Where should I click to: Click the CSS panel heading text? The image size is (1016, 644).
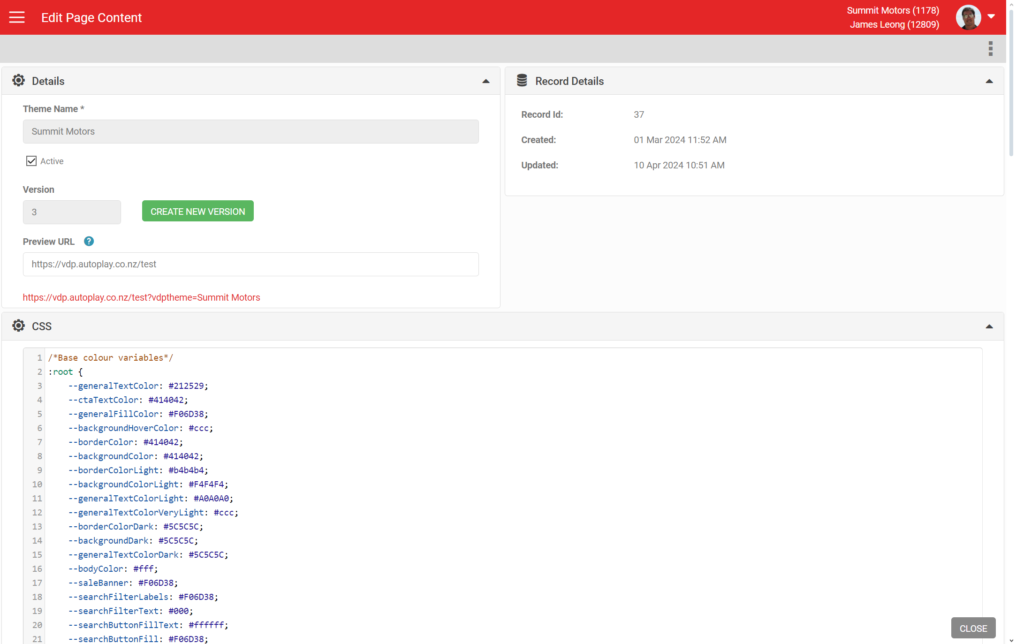click(x=42, y=326)
